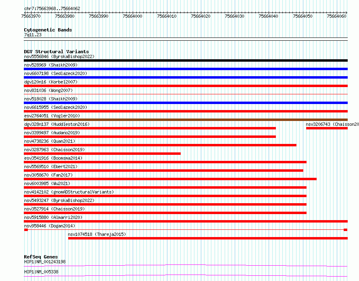The width and height of the screenshot is (359, 281).
Task: Click the red nsv6615955 variant bar
Action: pyautogui.click(x=186, y=111)
